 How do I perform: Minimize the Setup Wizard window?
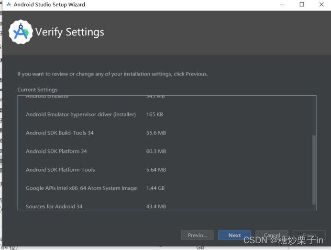282,4
